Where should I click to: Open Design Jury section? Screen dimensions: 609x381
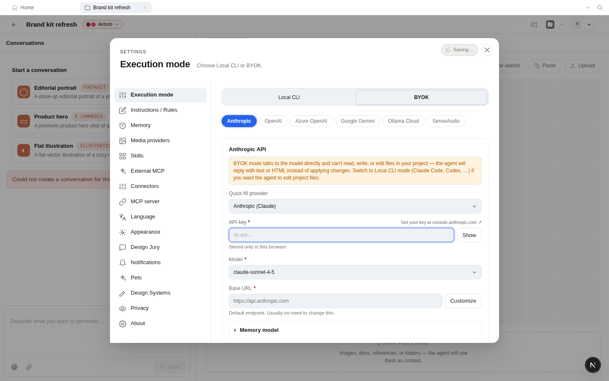click(160, 247)
